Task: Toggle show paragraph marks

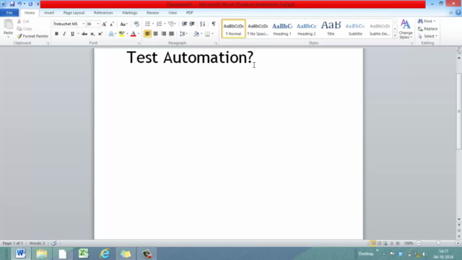Action: (x=214, y=24)
